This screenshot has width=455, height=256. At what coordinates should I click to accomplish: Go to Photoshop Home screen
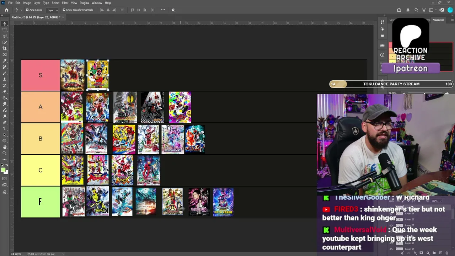point(6,10)
